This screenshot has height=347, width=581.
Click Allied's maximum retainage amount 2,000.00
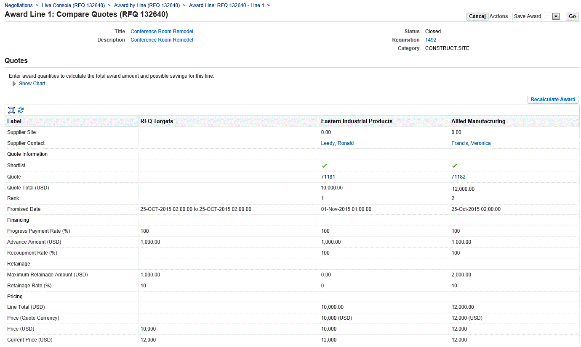coord(461,275)
